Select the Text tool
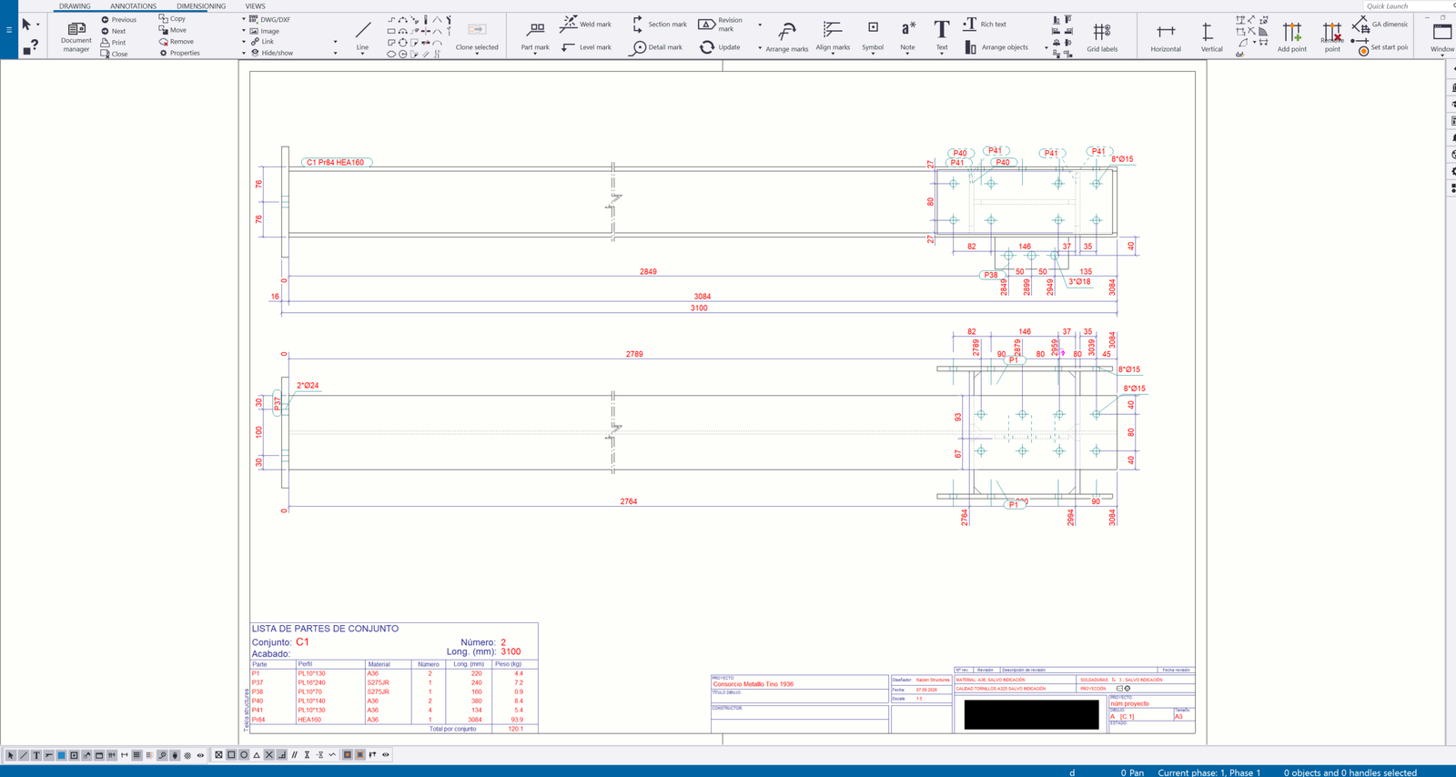Viewport: 1456px width, 777px height. (x=942, y=35)
